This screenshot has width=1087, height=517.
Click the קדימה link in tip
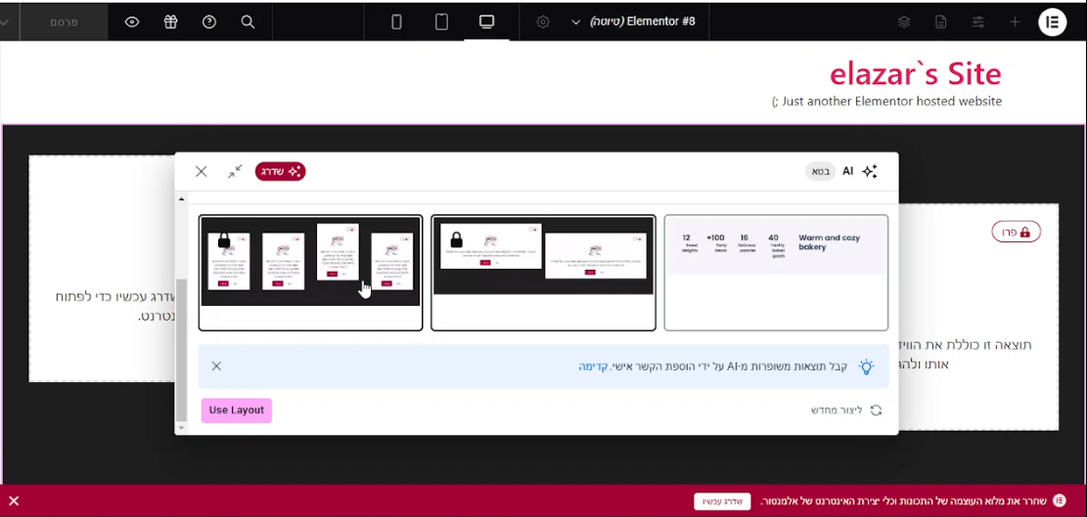point(593,366)
